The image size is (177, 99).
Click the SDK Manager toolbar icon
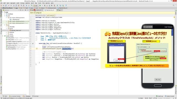(63, 5)
